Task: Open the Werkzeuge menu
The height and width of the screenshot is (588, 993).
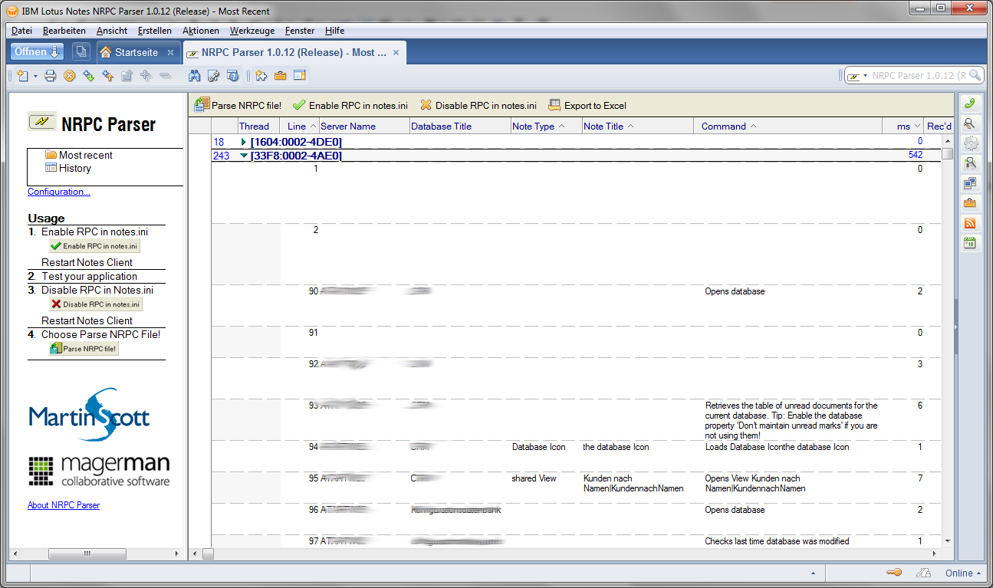Action: pyautogui.click(x=252, y=31)
